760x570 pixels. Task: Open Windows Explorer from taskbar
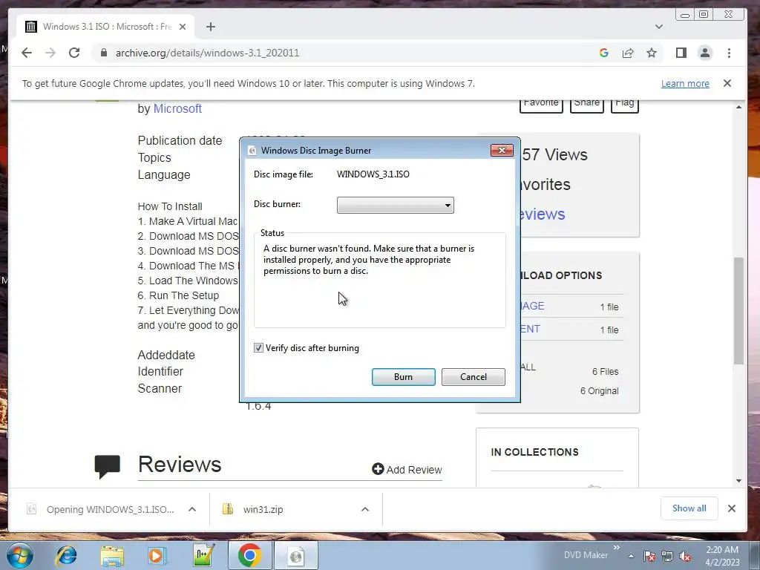coord(112,555)
